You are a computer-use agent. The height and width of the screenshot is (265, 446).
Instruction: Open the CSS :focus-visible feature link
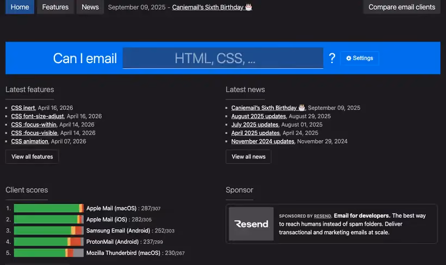tap(34, 133)
